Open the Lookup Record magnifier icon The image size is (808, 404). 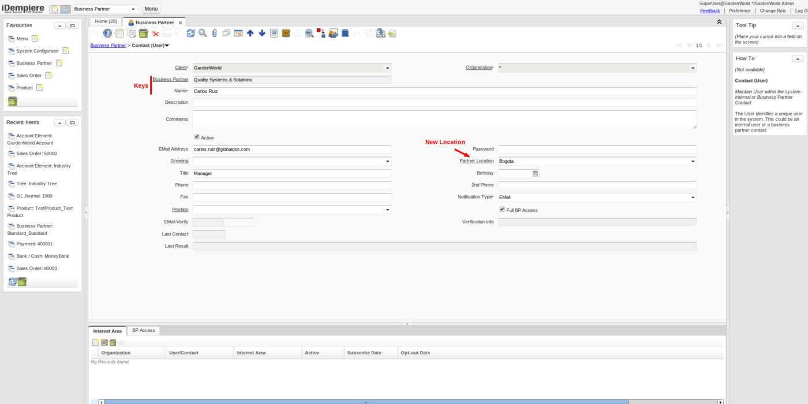point(203,33)
